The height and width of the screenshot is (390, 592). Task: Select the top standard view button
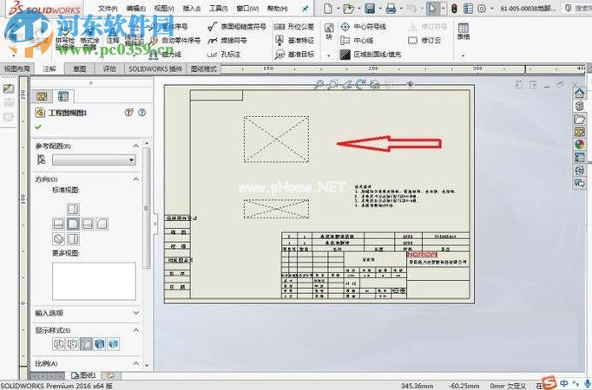pyautogui.click(x=73, y=209)
